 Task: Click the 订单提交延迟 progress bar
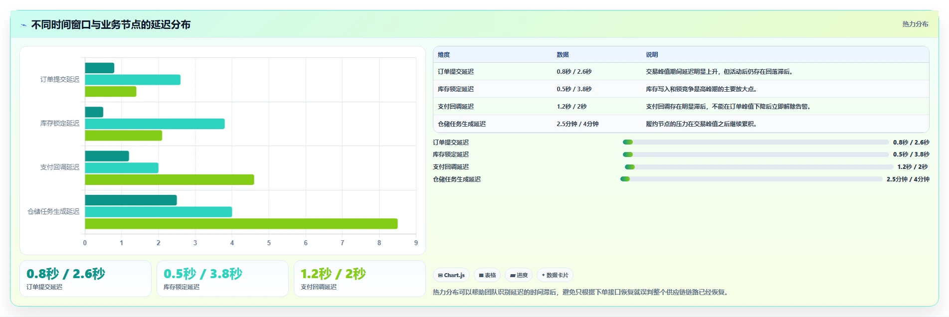756,142
